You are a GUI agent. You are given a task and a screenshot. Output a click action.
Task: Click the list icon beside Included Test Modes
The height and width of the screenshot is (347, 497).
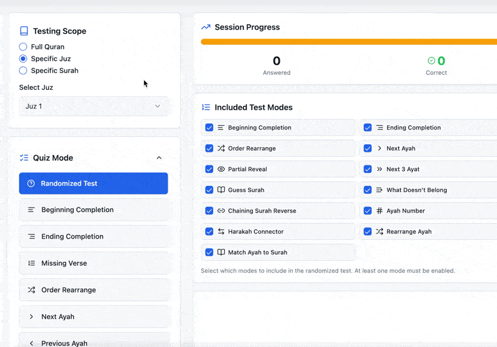[206, 107]
